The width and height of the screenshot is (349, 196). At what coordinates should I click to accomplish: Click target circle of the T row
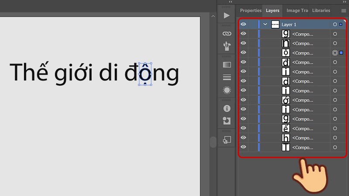click(335, 147)
